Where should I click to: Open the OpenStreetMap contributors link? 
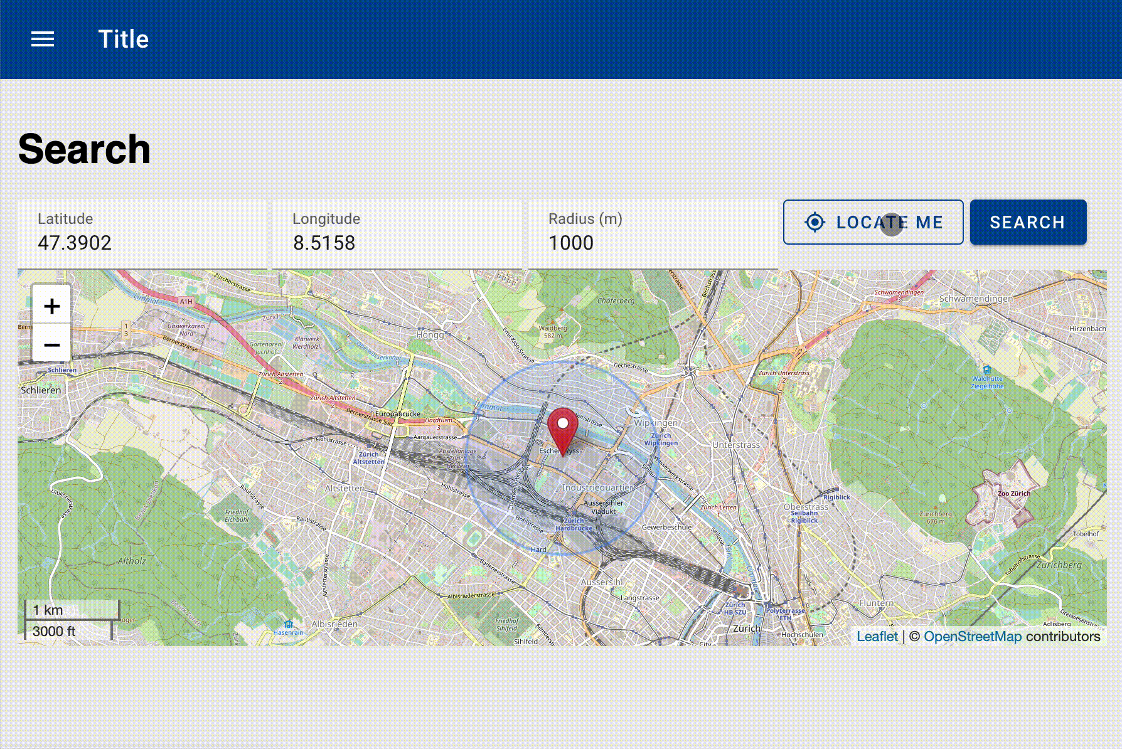(x=972, y=636)
